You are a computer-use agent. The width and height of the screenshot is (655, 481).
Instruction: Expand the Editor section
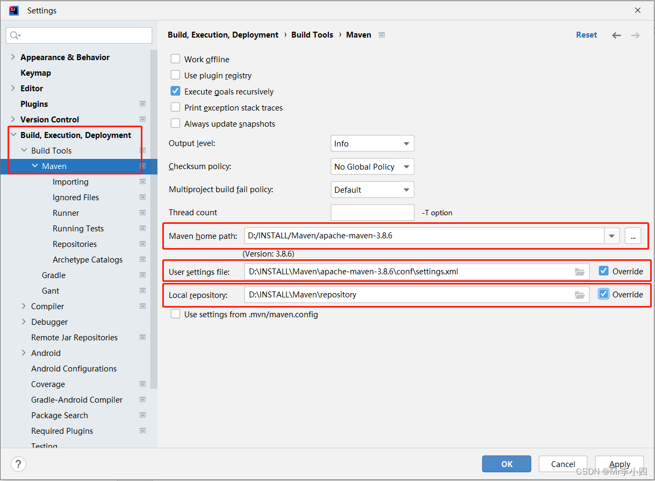point(13,88)
